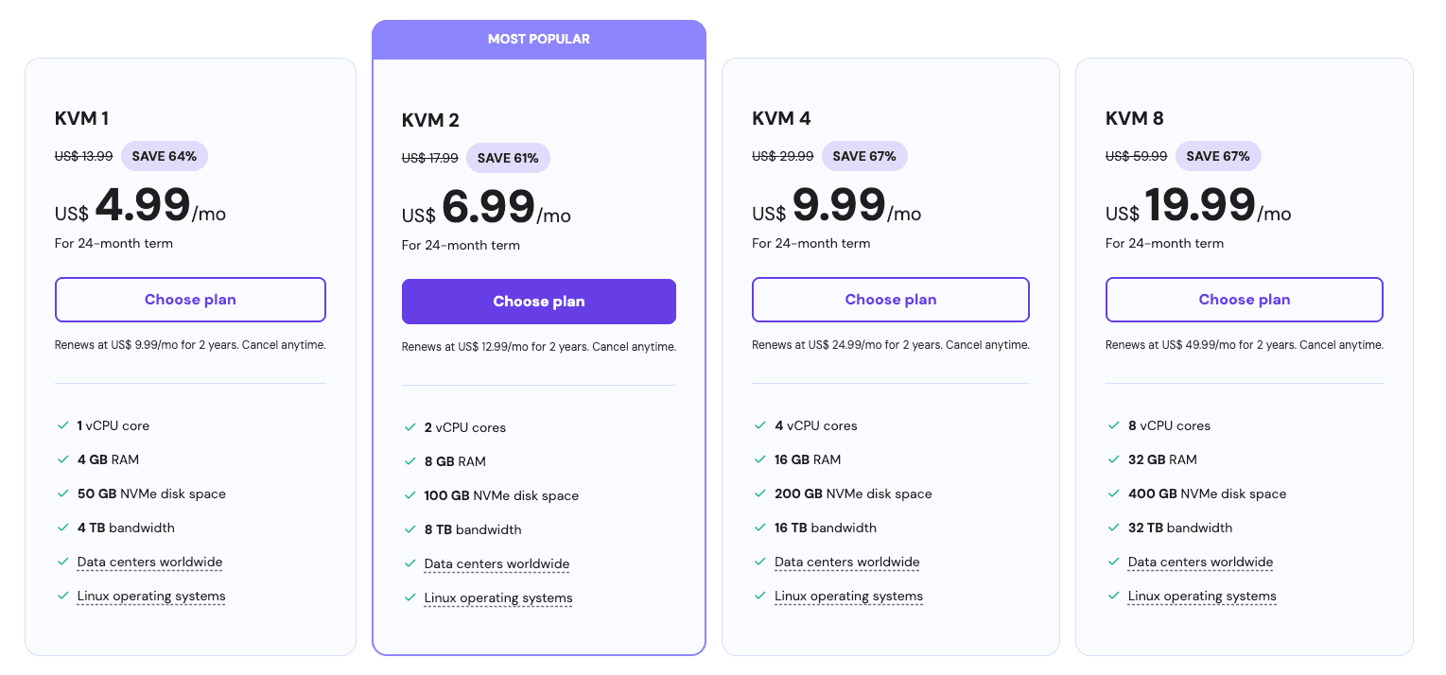Click the checkmark next to 8 GB RAM
Viewport: 1446px width, 675px height.
pyautogui.click(x=410, y=461)
